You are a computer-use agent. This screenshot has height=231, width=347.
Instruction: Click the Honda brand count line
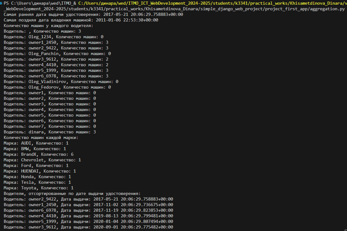coord(37,177)
